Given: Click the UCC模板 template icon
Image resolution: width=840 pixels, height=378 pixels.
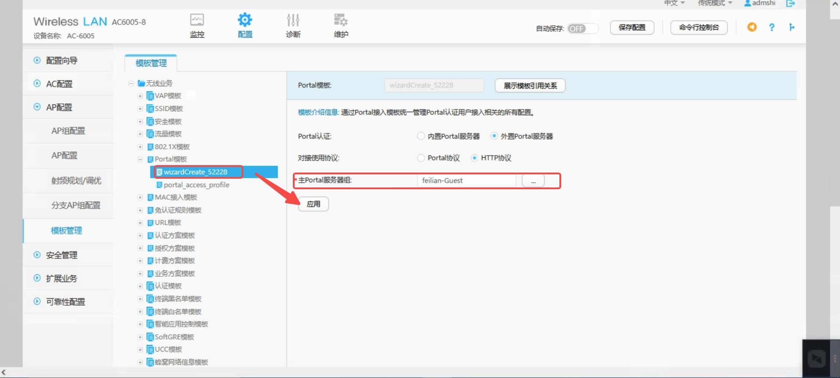Looking at the screenshot, I should tap(150, 350).
